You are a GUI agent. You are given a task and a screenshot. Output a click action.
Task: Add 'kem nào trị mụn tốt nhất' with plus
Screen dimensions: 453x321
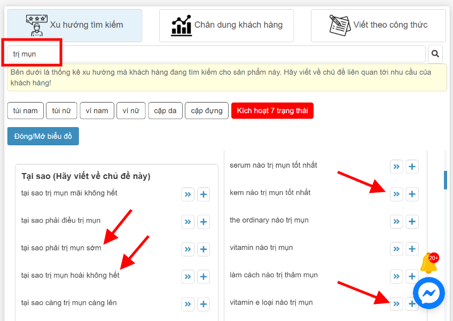pyautogui.click(x=412, y=194)
